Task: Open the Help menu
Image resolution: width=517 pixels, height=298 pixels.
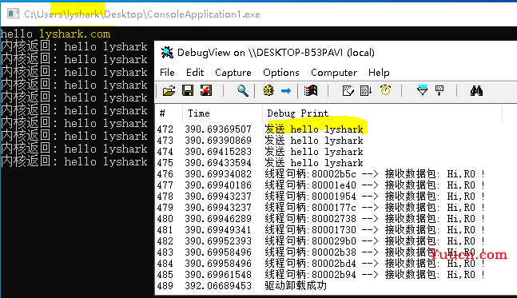Action: (379, 73)
